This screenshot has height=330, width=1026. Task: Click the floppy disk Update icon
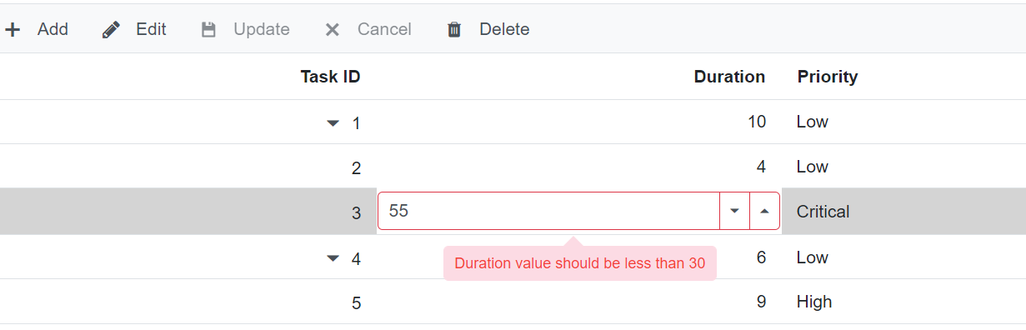click(x=209, y=30)
